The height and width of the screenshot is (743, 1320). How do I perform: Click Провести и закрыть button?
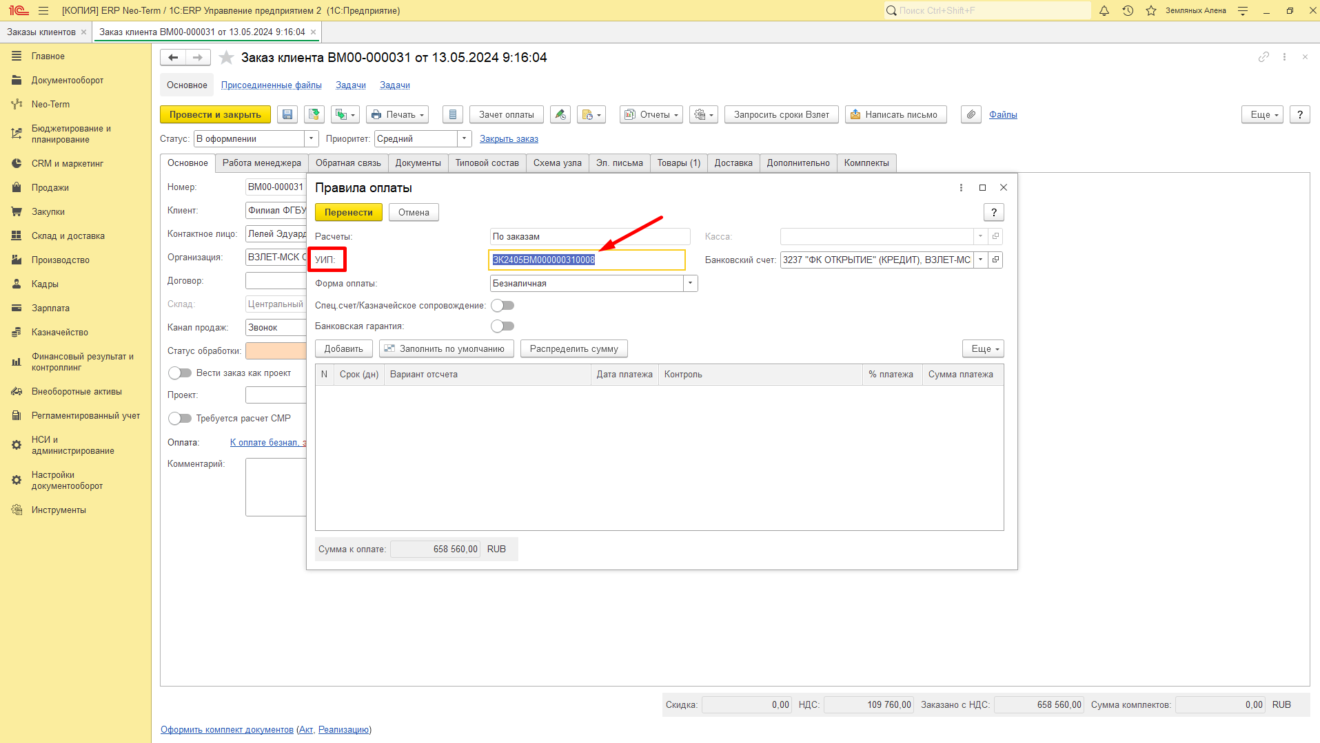click(x=215, y=115)
